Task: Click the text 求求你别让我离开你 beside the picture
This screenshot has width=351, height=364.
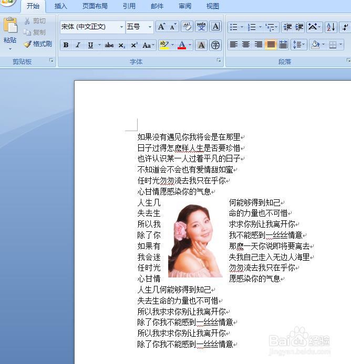Action: (262, 224)
